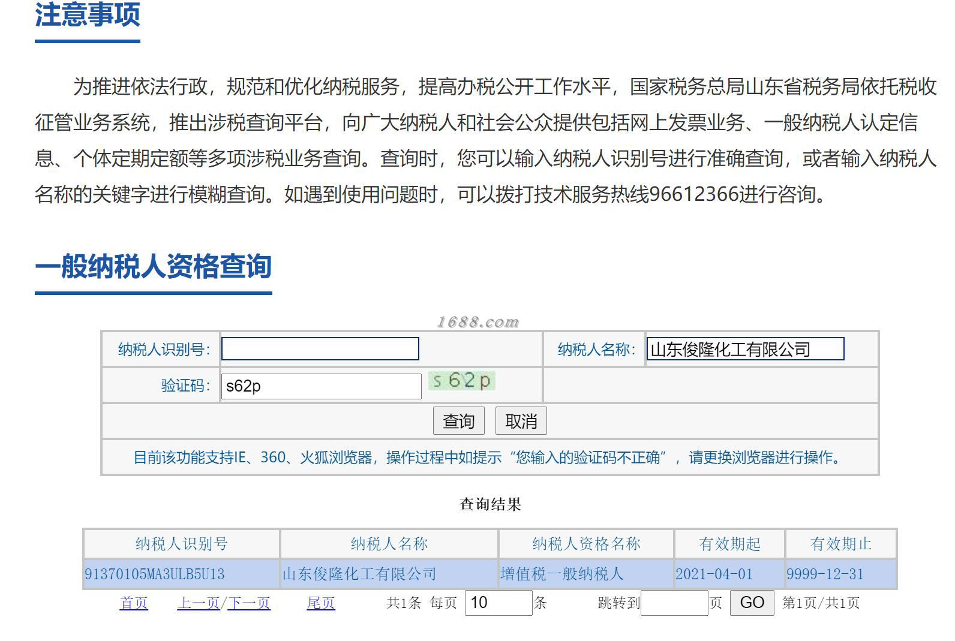Click the GO button
This screenshot has width=955, height=641.
752,603
